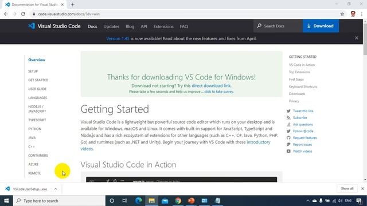Open the Blog navigation item
The image size is (367, 206).
click(x=130, y=26)
